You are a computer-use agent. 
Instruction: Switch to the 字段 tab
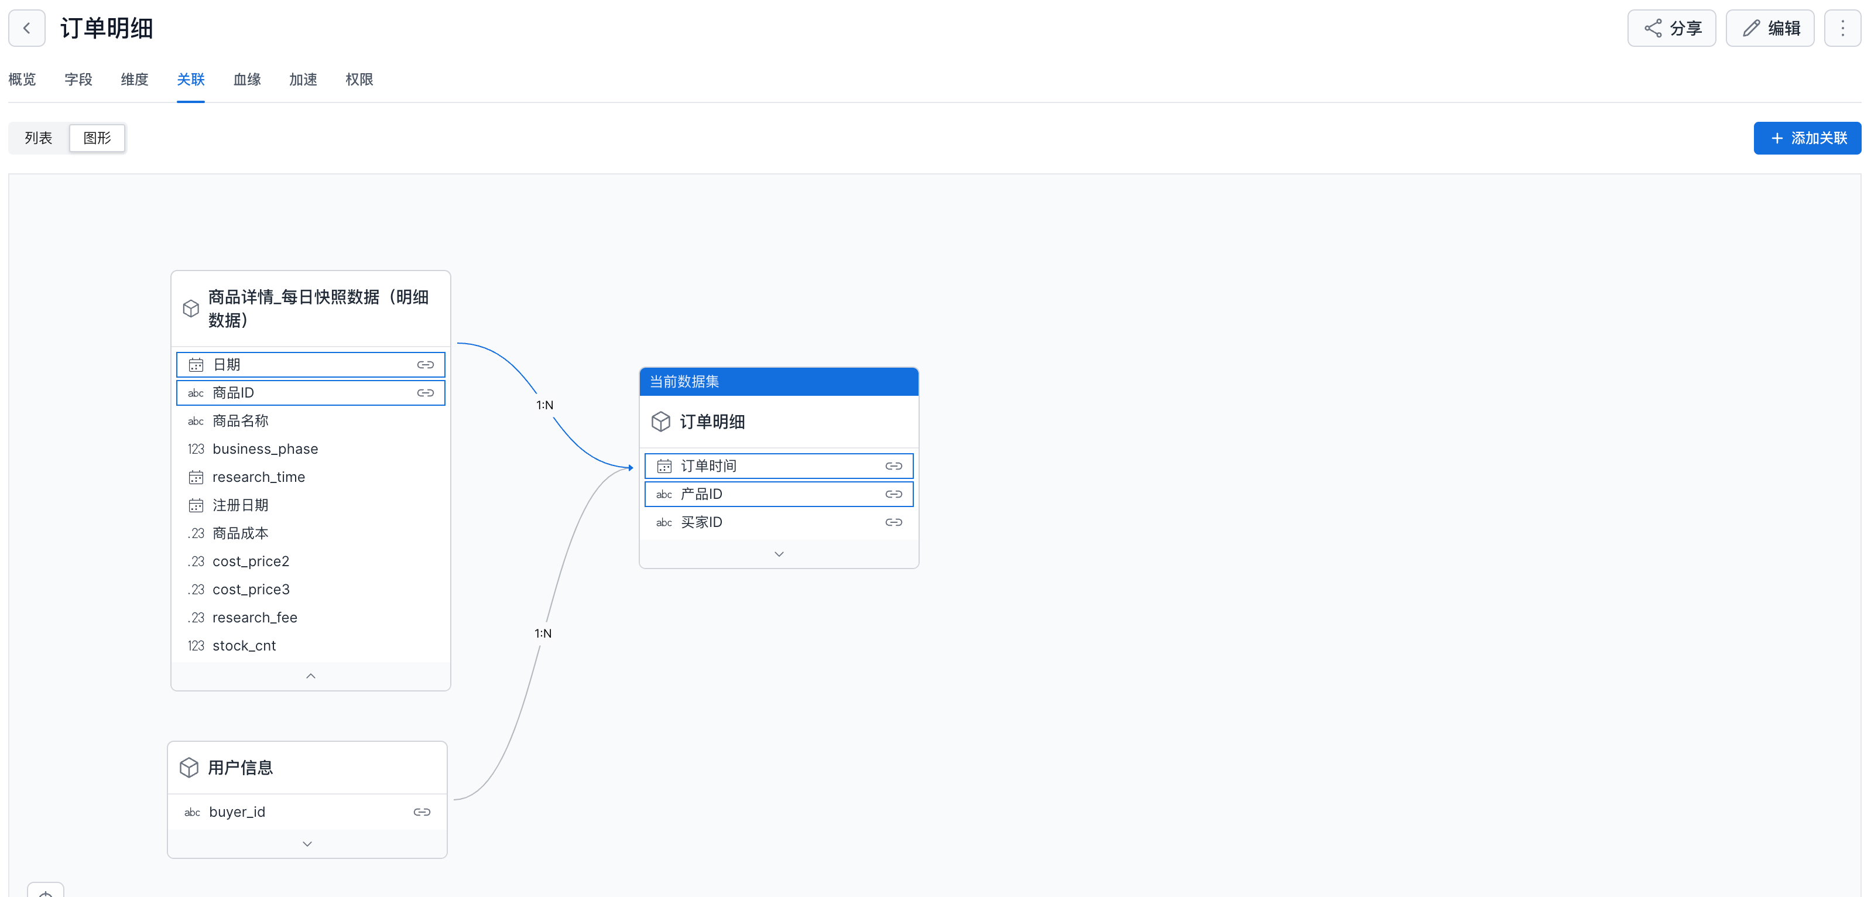coord(78,80)
